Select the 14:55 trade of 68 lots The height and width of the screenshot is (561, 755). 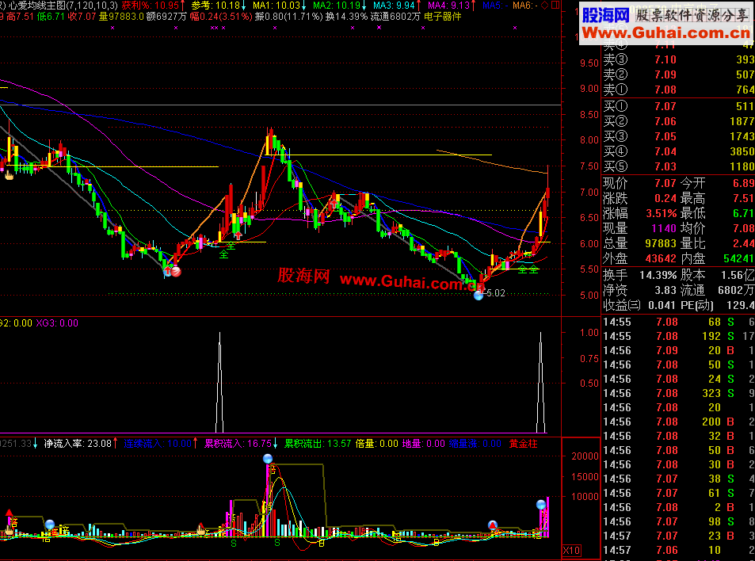678,322
